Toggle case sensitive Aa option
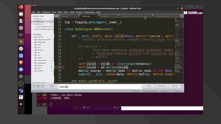 38,86
